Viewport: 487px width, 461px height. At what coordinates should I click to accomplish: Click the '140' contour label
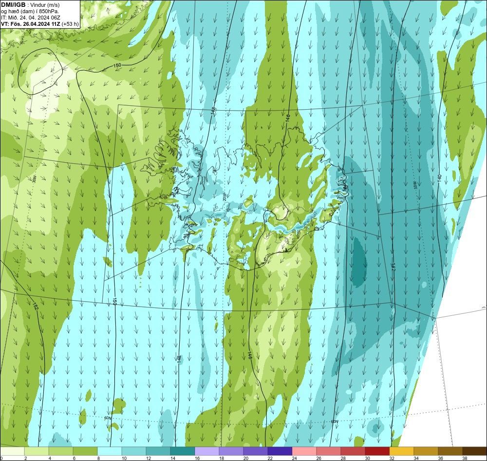[439, 178]
